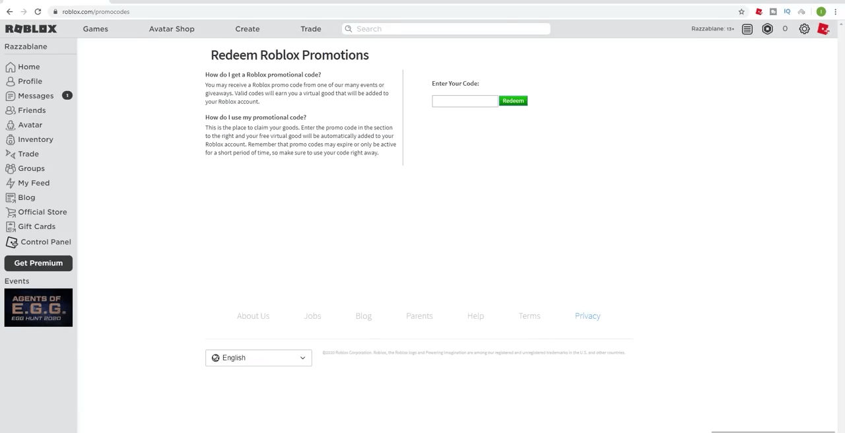Bookmark this page with the star icon
845x433 pixels.
tap(741, 11)
